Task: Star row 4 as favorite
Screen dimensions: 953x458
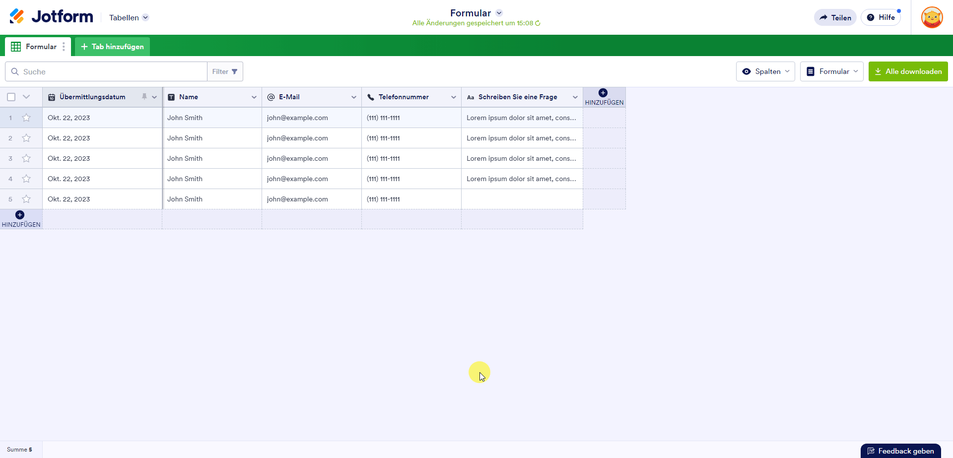Action: (26, 179)
